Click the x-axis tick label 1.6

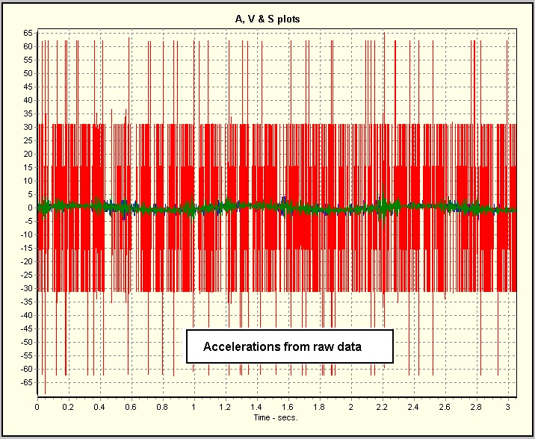pos(288,407)
